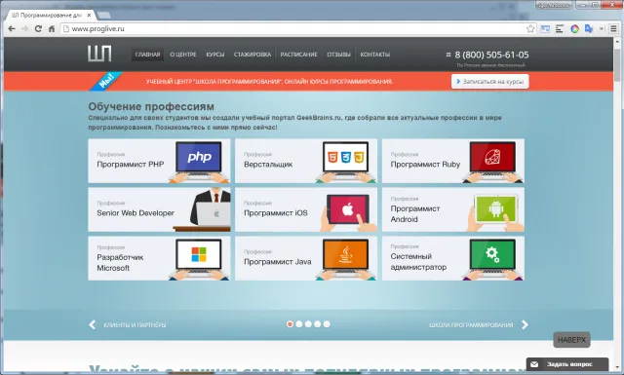Click the browser forward arrow
Screen dimensions: 624x375
[24, 29]
